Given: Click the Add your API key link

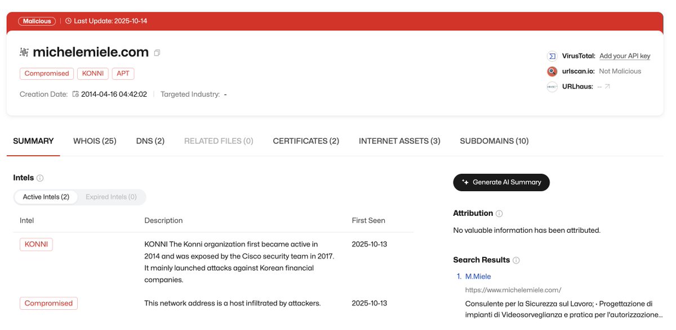Looking at the screenshot, I should [x=625, y=56].
